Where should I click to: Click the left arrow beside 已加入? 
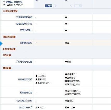(71, 6)
